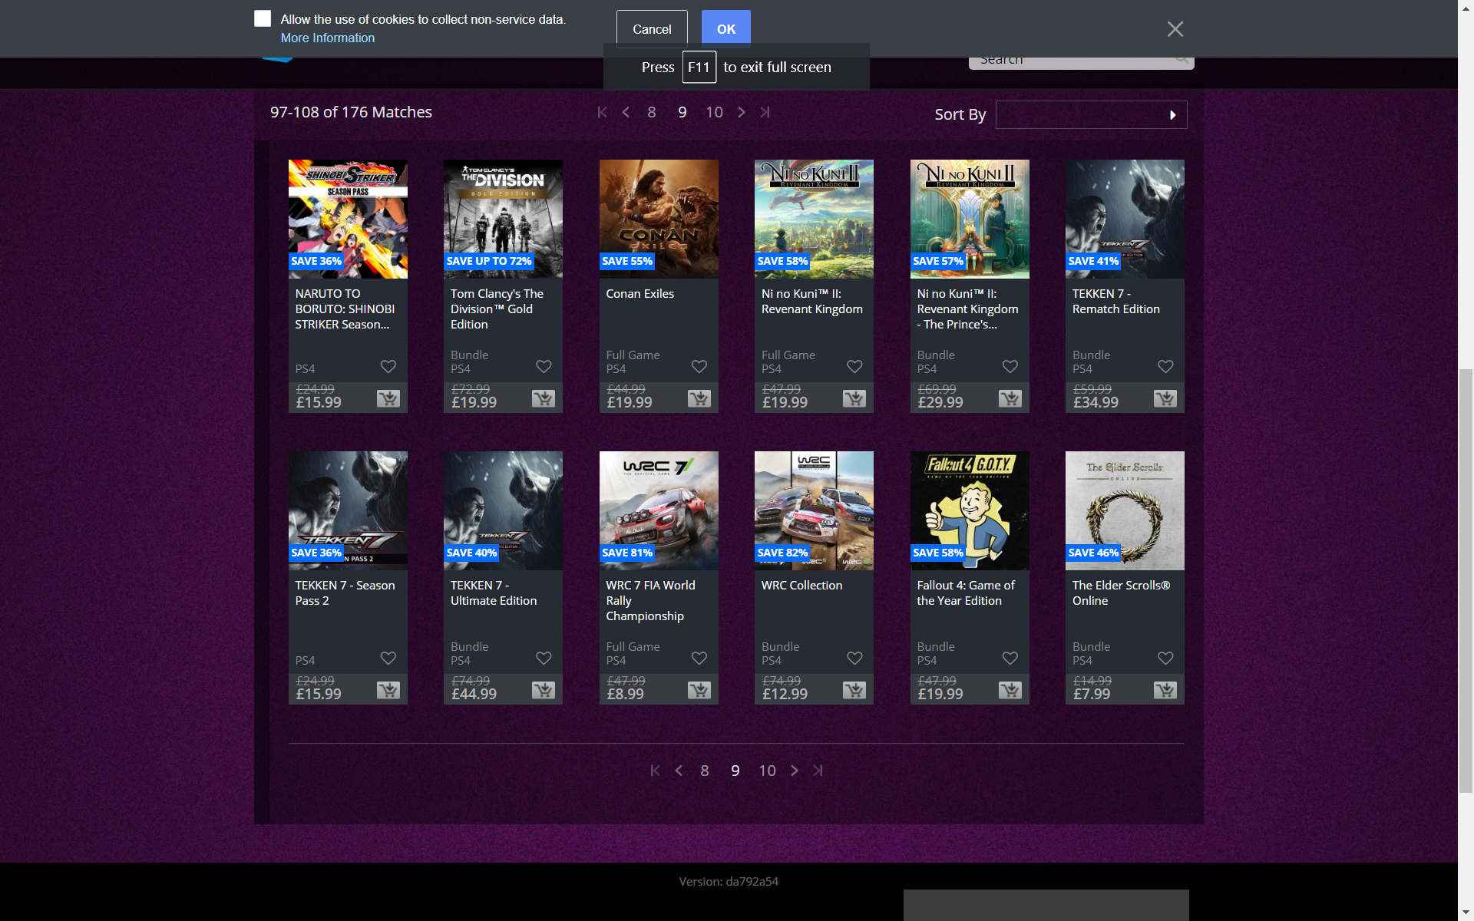Go to next page in bottom pagination
Screen dimensions: 1474x921
point(795,771)
